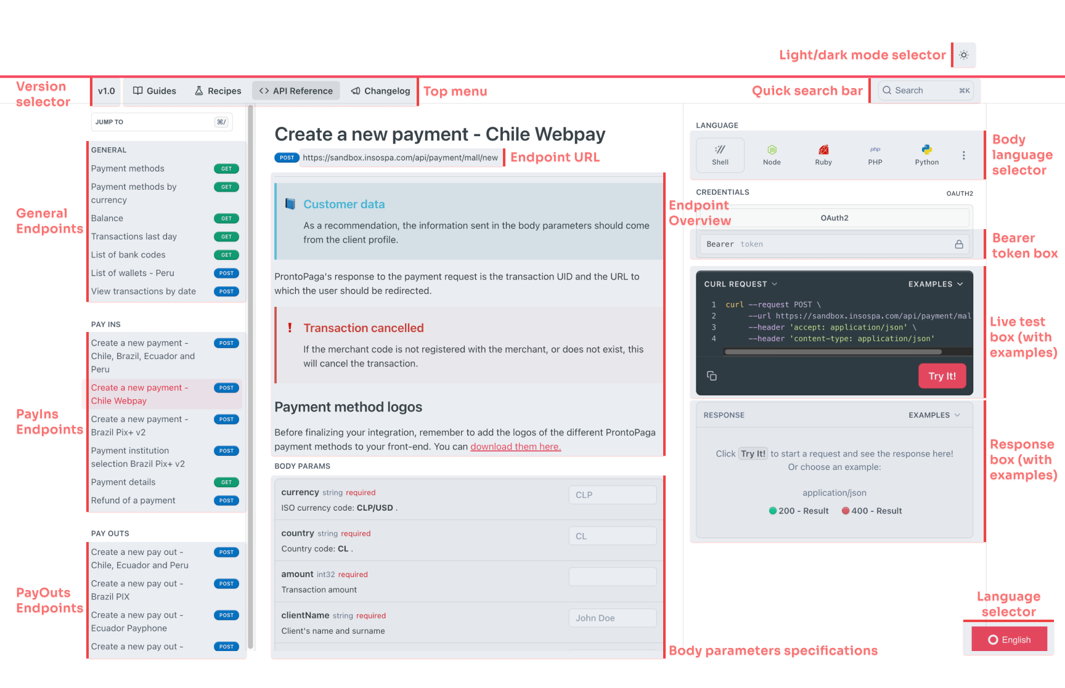Click the Transaction cancelled callout heading
The width and height of the screenshot is (1065, 688).
coord(364,328)
